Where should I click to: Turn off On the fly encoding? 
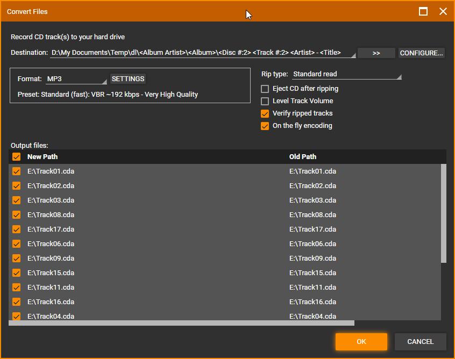pyautogui.click(x=265, y=126)
